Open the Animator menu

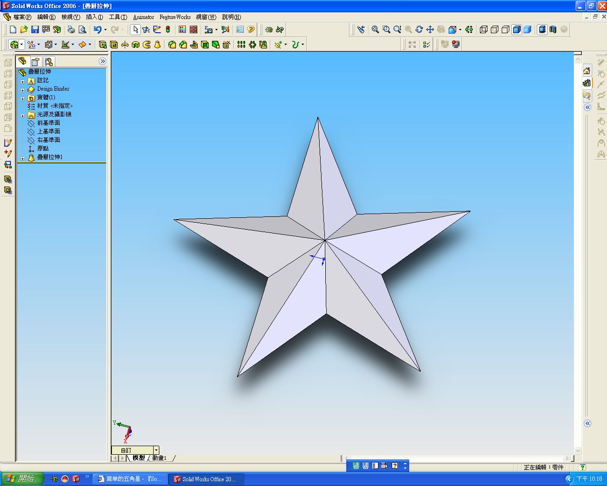pyautogui.click(x=144, y=17)
